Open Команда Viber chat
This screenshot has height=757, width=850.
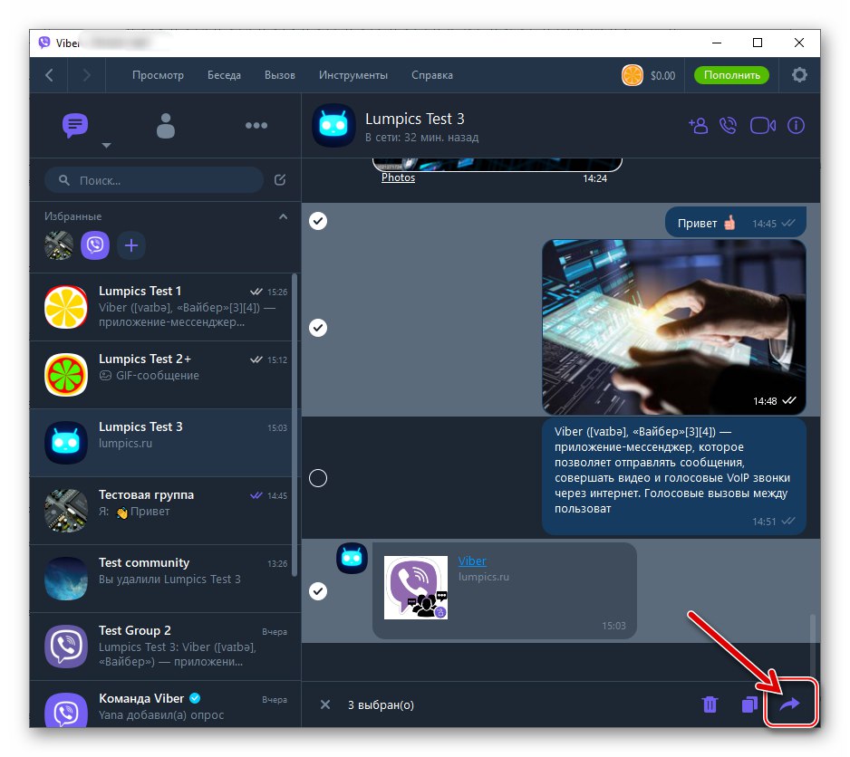(x=165, y=704)
